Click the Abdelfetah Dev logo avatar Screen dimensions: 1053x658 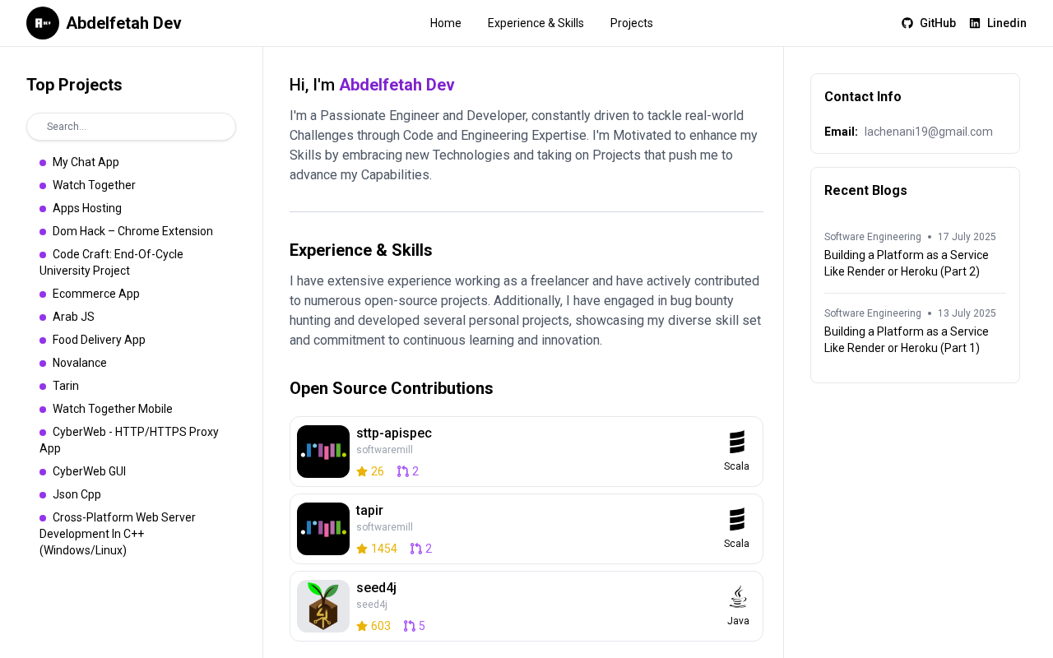coord(43,23)
